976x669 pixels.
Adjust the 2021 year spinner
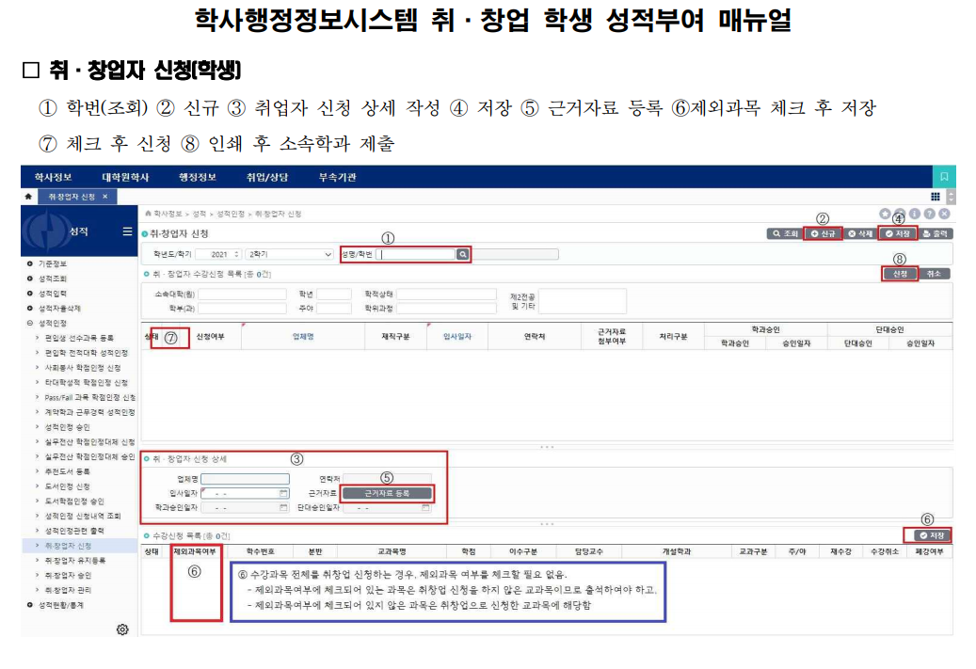pos(235,254)
